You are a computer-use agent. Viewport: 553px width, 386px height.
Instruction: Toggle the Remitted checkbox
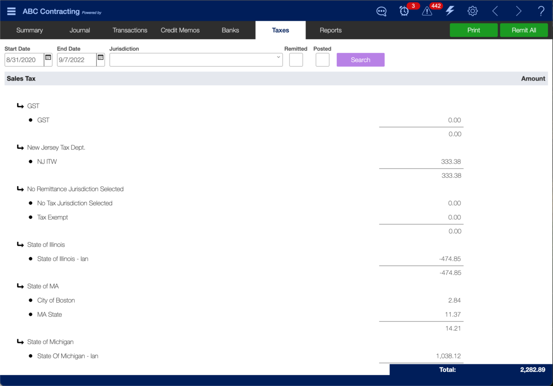coord(296,60)
